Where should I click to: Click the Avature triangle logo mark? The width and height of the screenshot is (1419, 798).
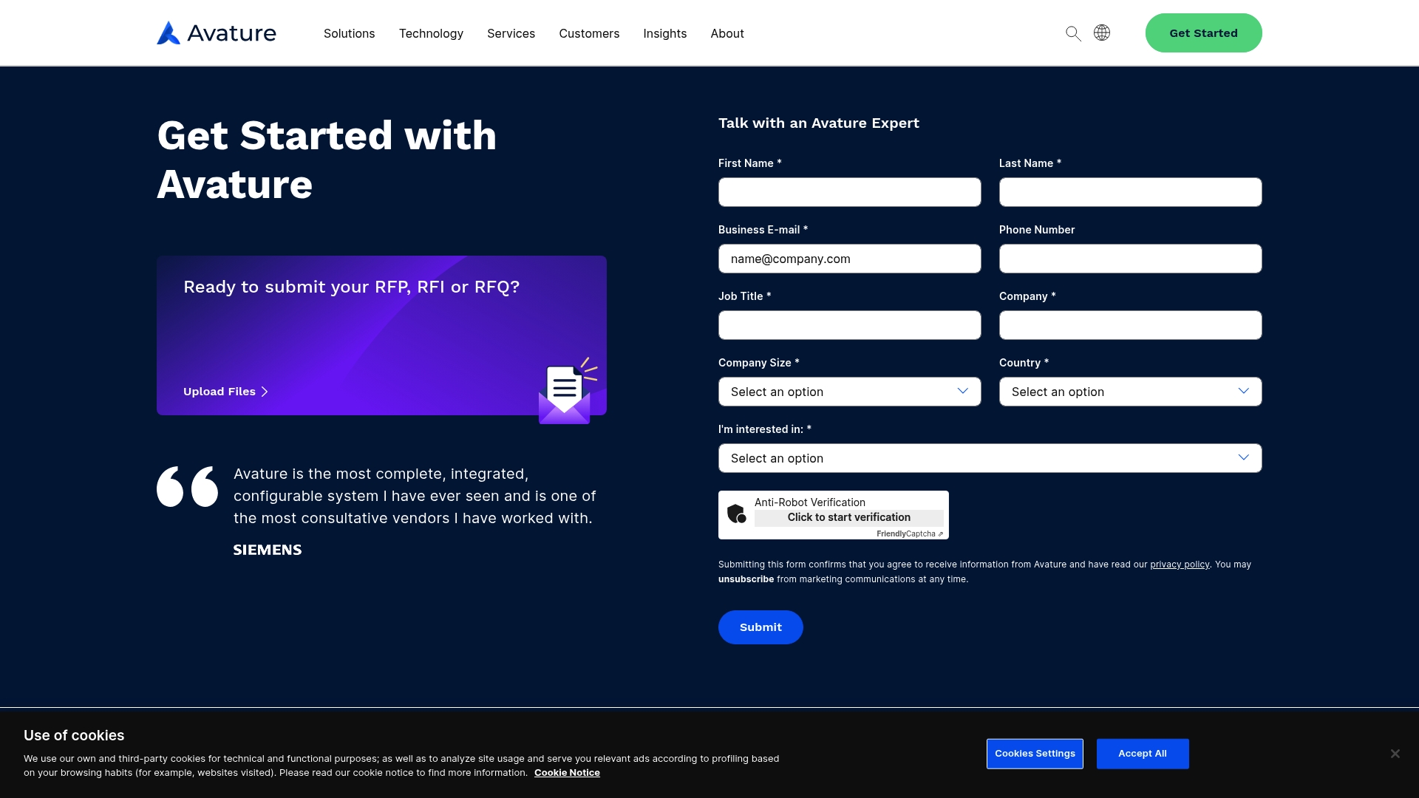(x=168, y=33)
